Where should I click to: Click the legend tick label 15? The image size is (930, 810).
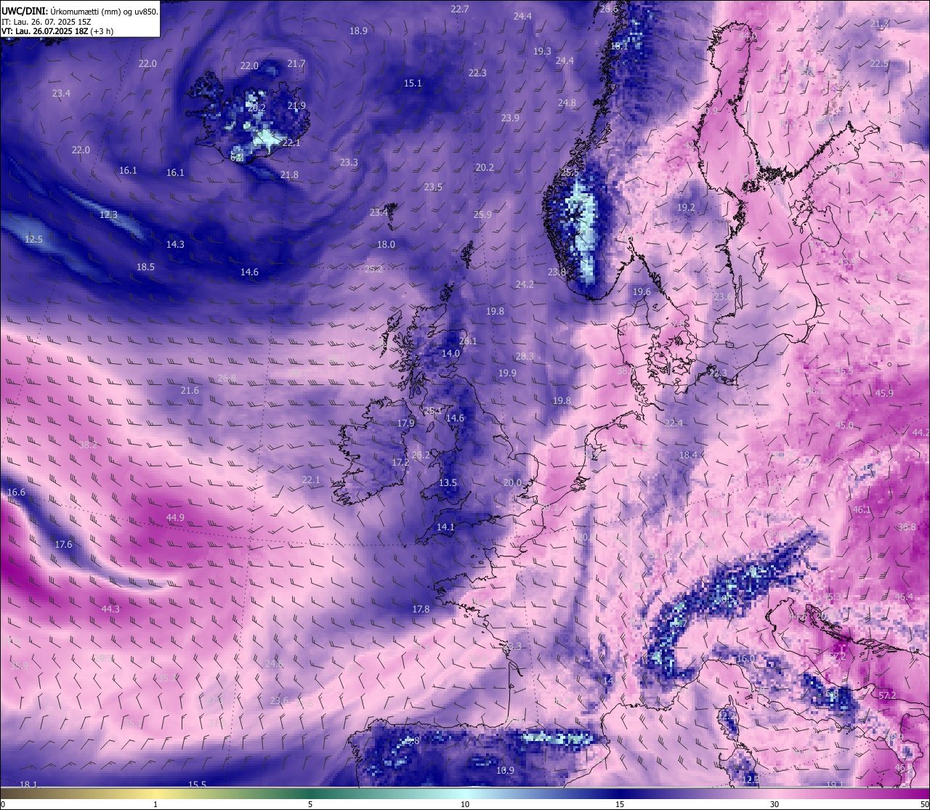coord(620,804)
